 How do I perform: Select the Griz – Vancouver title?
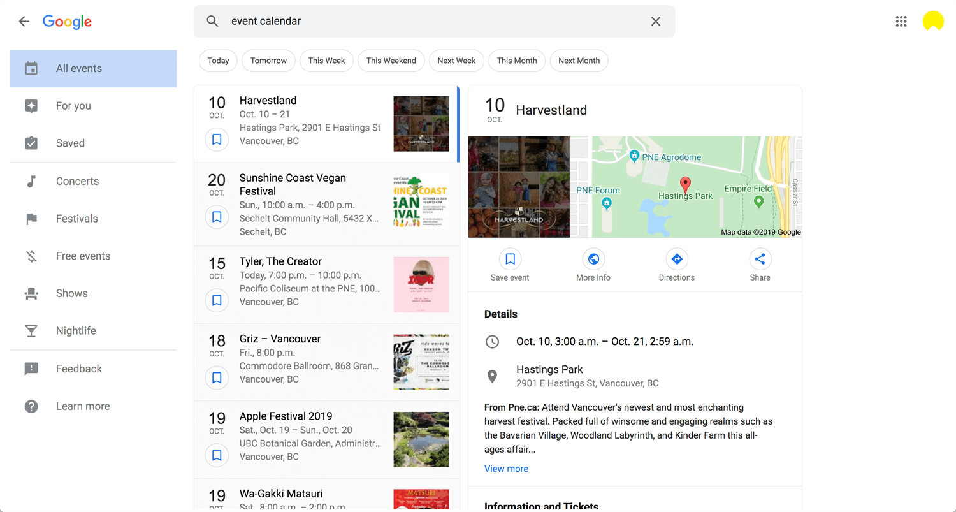click(280, 339)
